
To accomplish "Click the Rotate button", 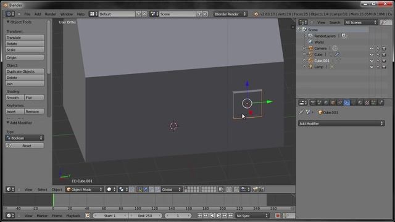I will click(x=25, y=44).
